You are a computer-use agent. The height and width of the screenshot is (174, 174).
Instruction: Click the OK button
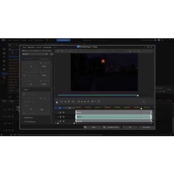pos(130,127)
